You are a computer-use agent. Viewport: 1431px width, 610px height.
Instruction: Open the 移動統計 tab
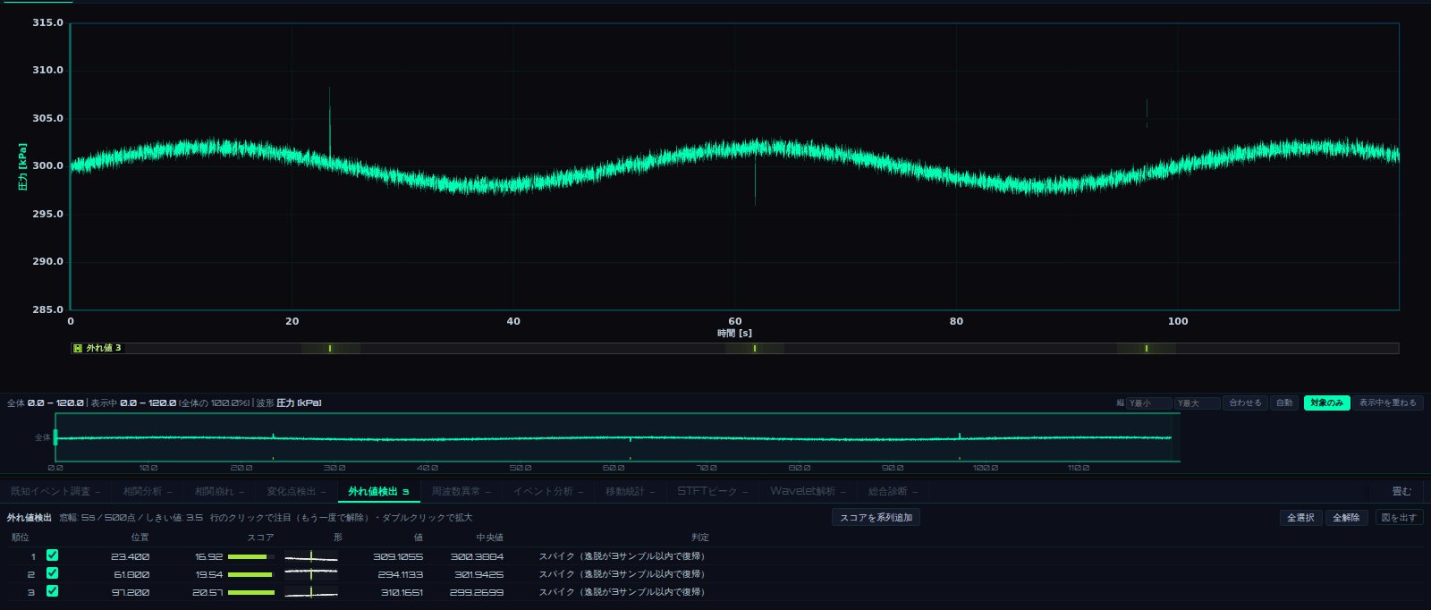coord(630,491)
